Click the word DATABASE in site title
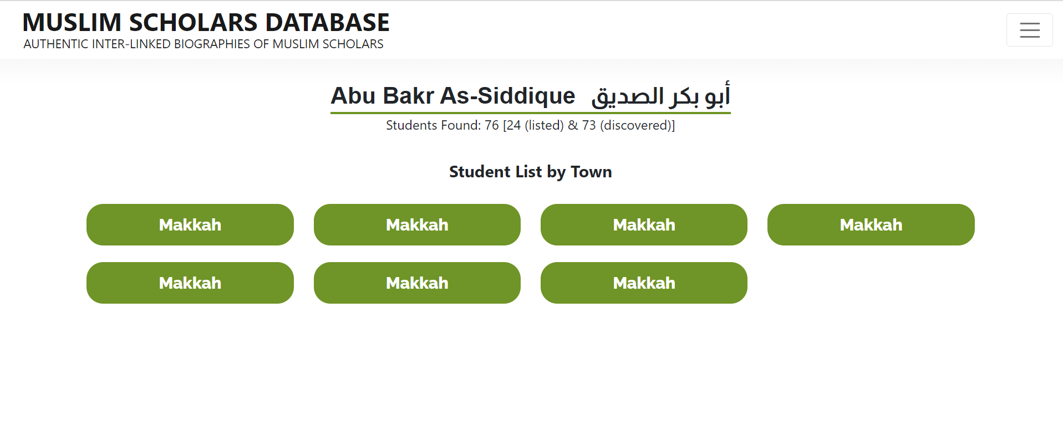The height and width of the screenshot is (430, 1063). click(327, 23)
